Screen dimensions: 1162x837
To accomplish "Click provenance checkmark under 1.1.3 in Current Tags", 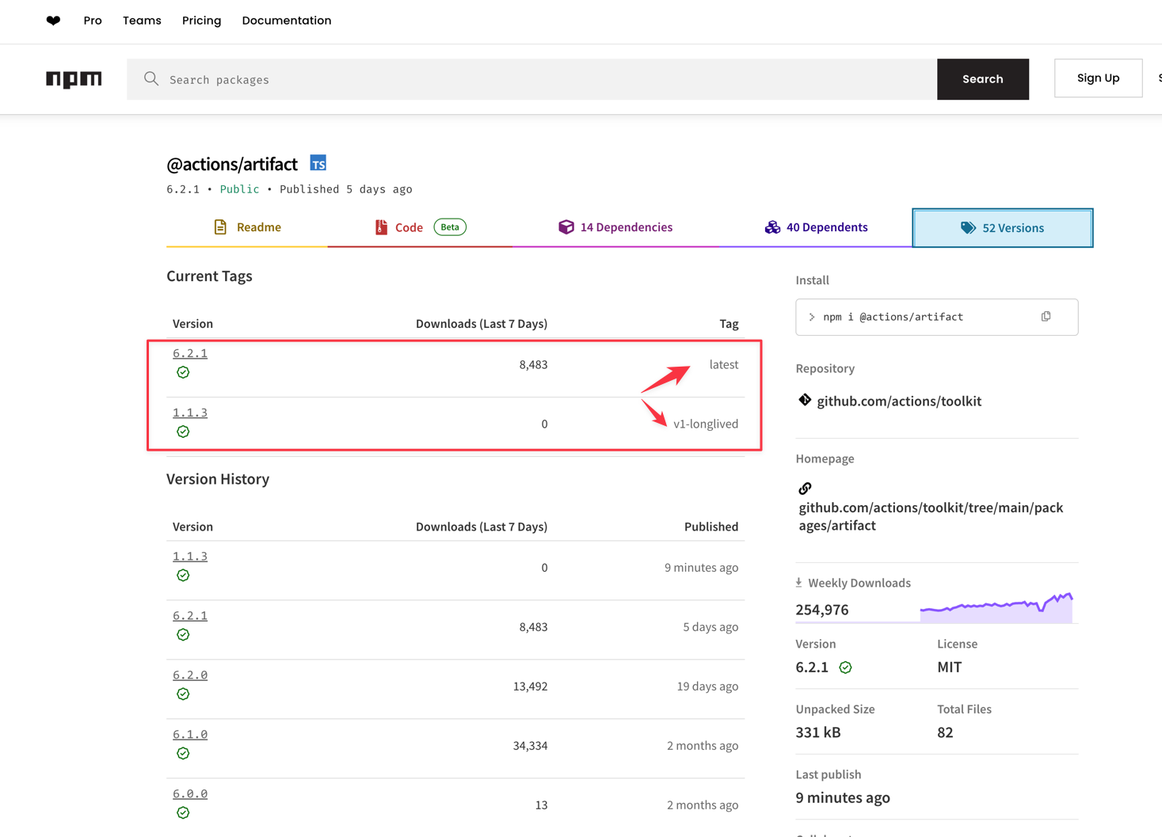I will [x=183, y=432].
